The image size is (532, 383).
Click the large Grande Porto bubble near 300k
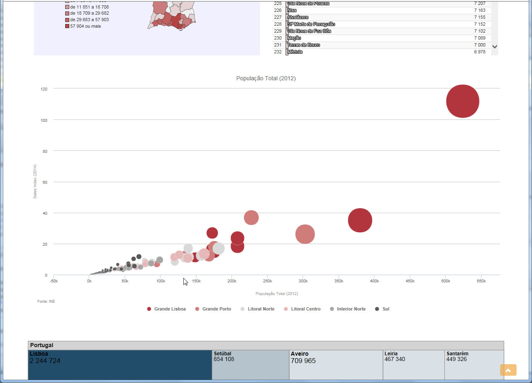point(305,234)
